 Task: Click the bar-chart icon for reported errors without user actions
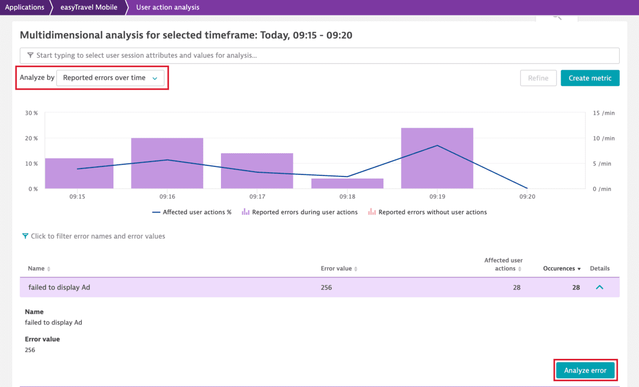373,212
